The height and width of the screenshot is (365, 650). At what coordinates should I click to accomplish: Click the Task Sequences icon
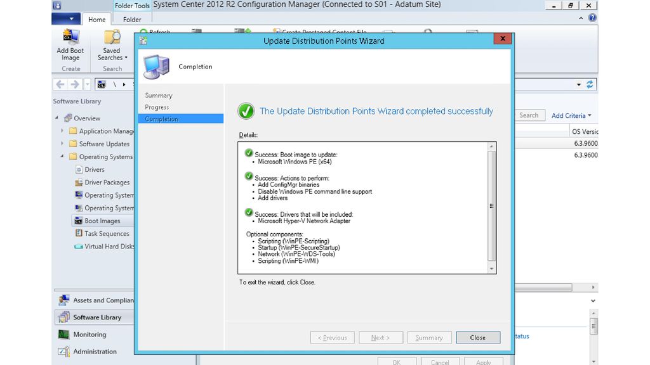click(79, 233)
